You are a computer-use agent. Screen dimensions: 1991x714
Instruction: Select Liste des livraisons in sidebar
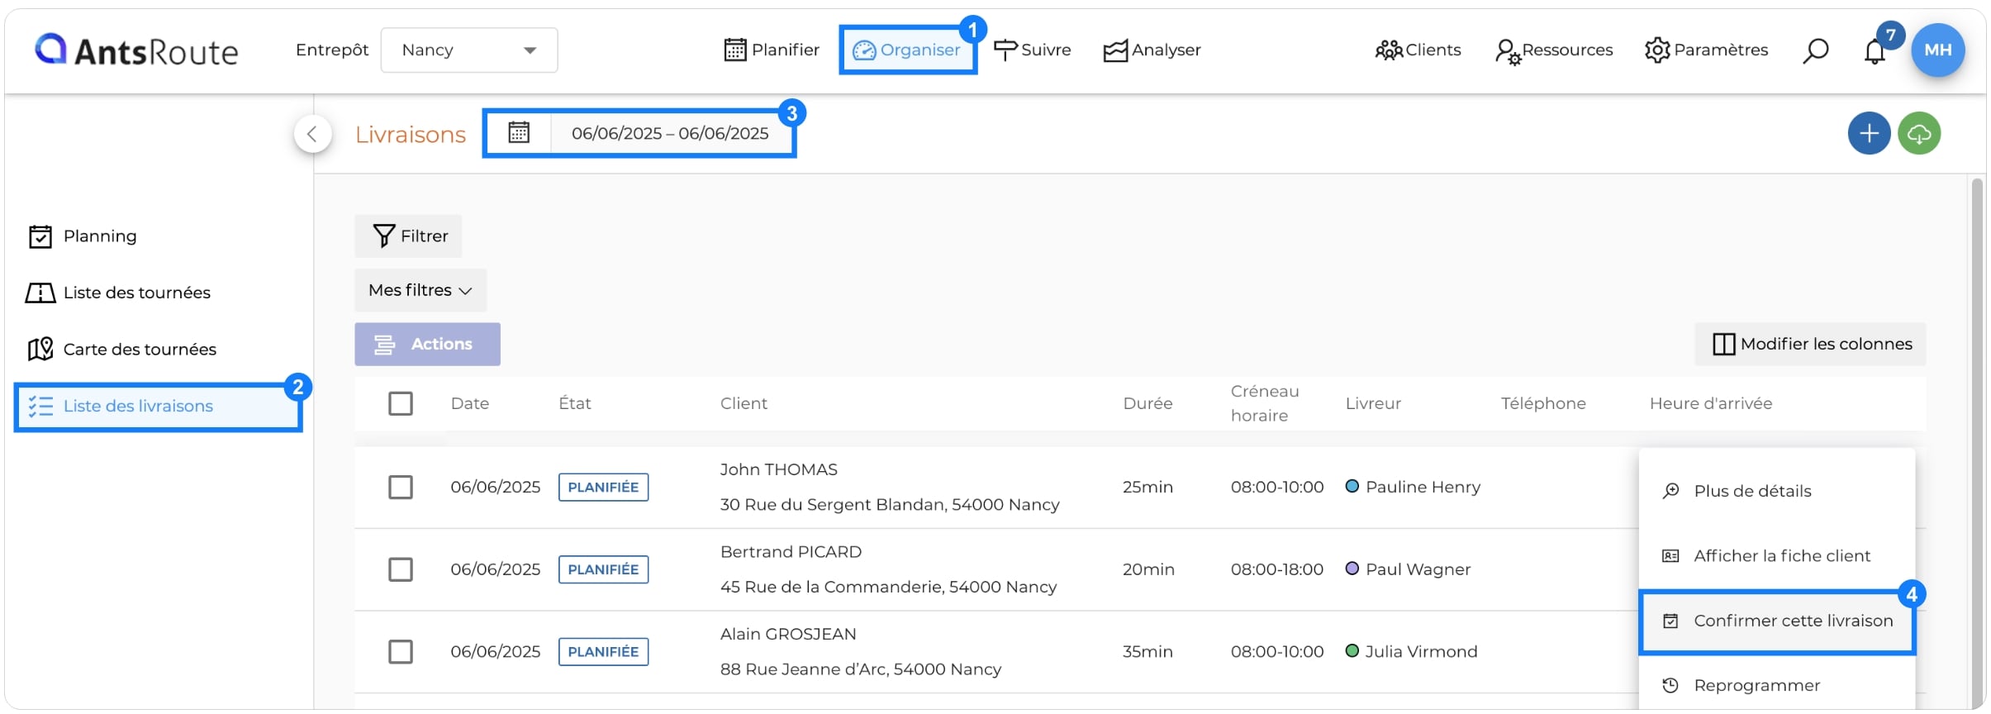(158, 407)
